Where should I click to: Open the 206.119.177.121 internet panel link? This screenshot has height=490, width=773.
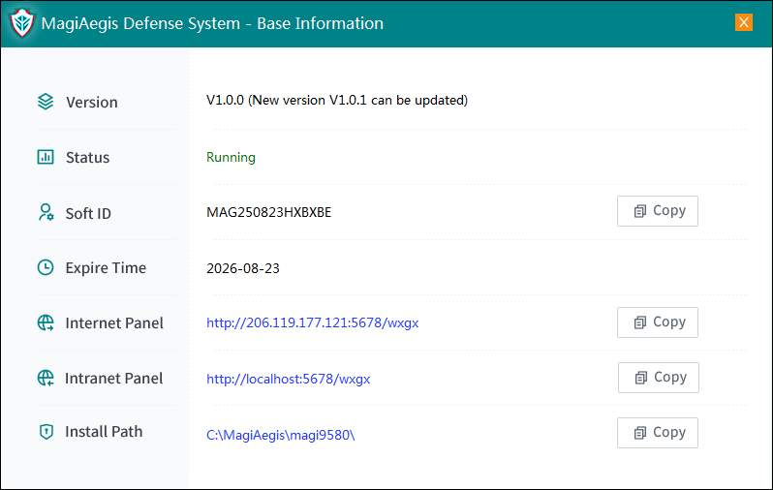(x=312, y=323)
